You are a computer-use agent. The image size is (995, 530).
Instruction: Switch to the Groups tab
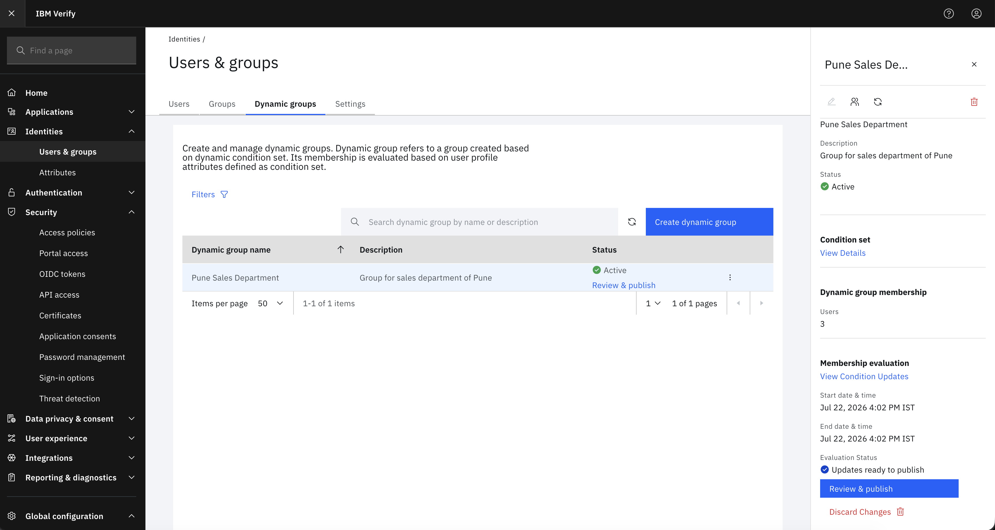[222, 104]
